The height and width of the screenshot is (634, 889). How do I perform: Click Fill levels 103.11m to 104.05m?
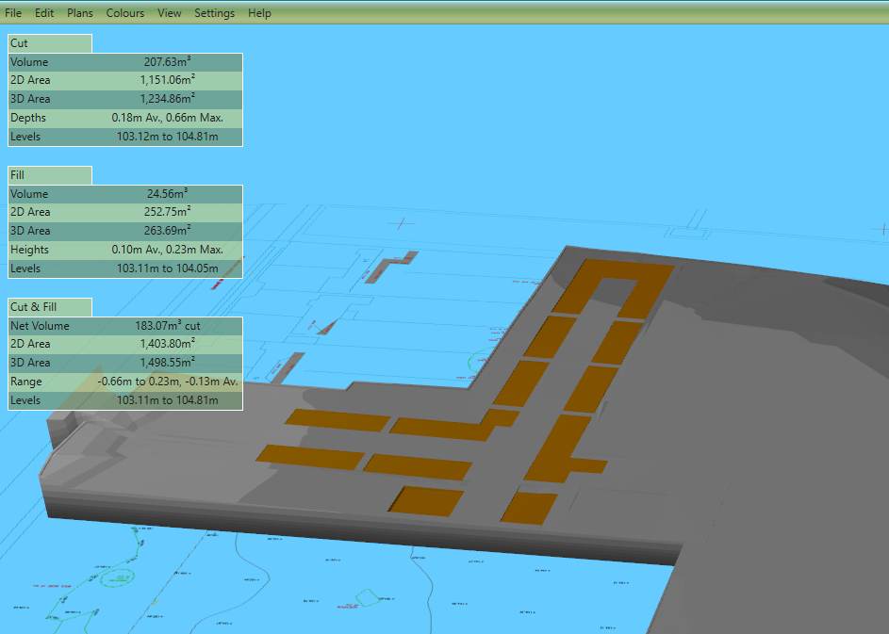(167, 268)
